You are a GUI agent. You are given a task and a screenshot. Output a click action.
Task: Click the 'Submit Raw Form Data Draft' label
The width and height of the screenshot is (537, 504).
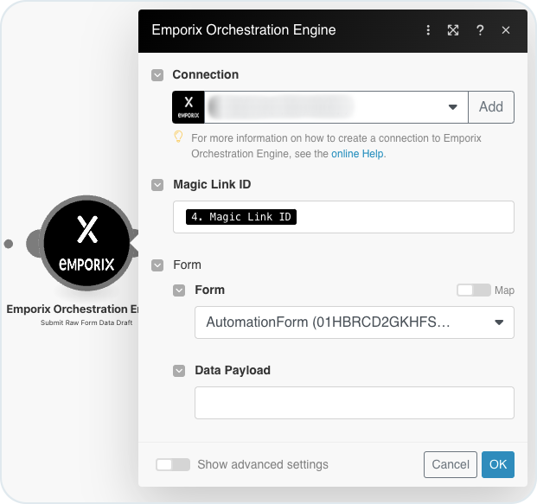[86, 322]
